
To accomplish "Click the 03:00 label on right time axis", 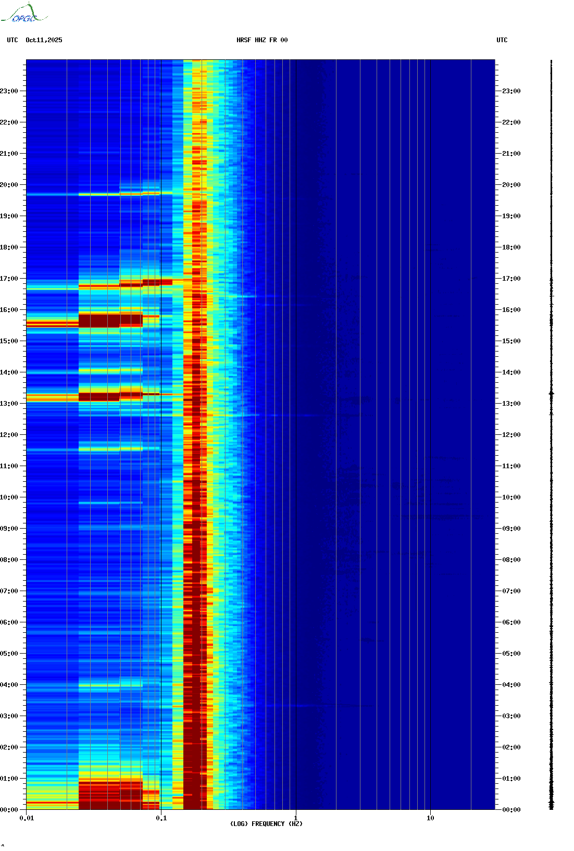I will (x=511, y=716).
